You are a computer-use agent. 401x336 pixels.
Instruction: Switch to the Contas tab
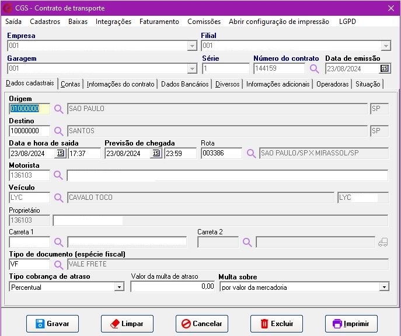click(70, 84)
